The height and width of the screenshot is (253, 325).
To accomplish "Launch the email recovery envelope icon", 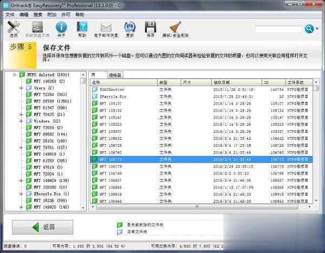I will 106,28.
